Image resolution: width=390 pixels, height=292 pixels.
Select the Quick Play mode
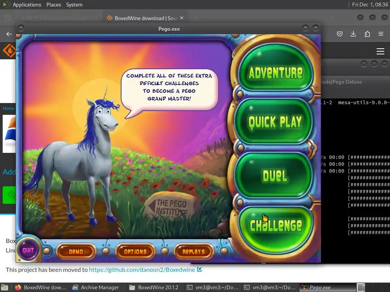tap(274, 122)
